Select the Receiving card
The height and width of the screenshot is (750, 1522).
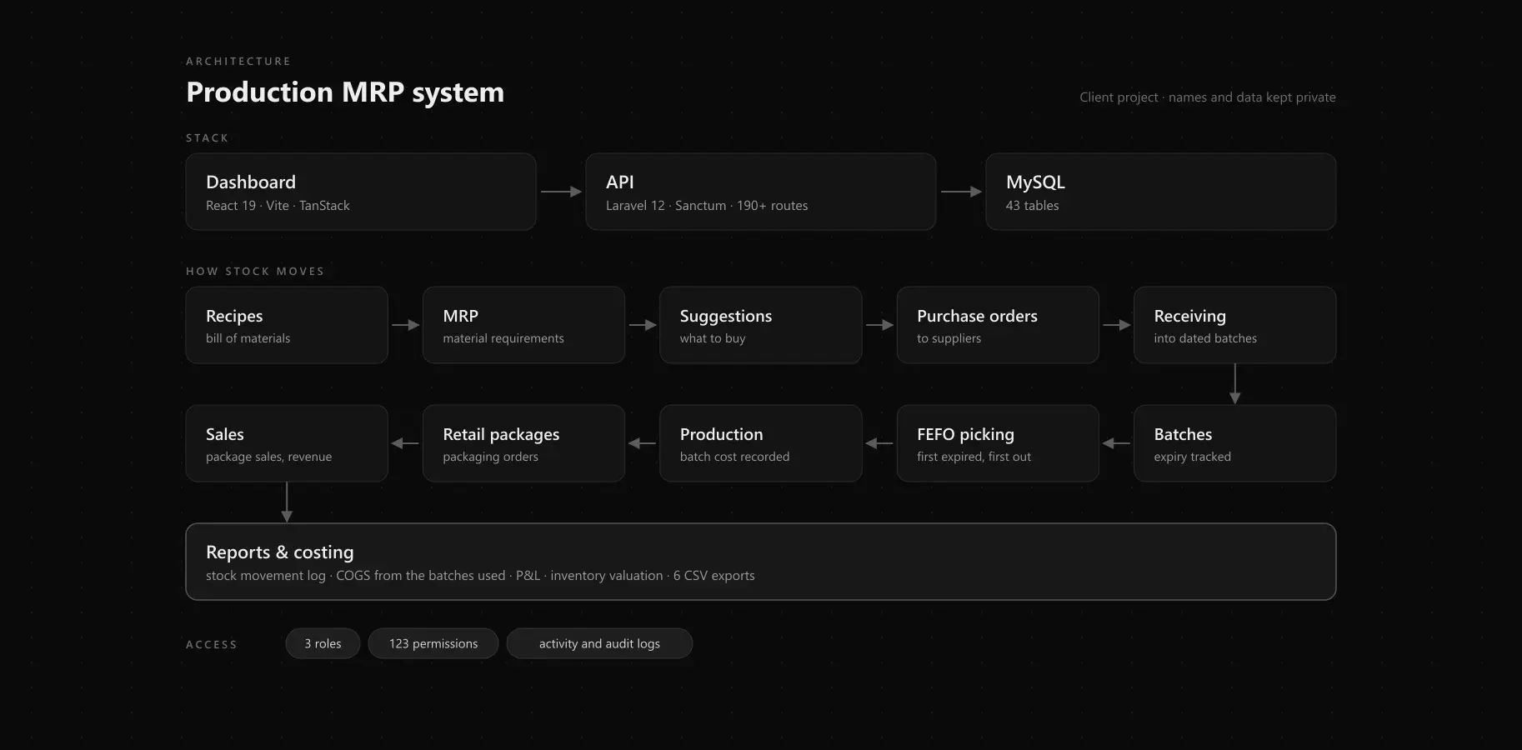tap(1234, 325)
